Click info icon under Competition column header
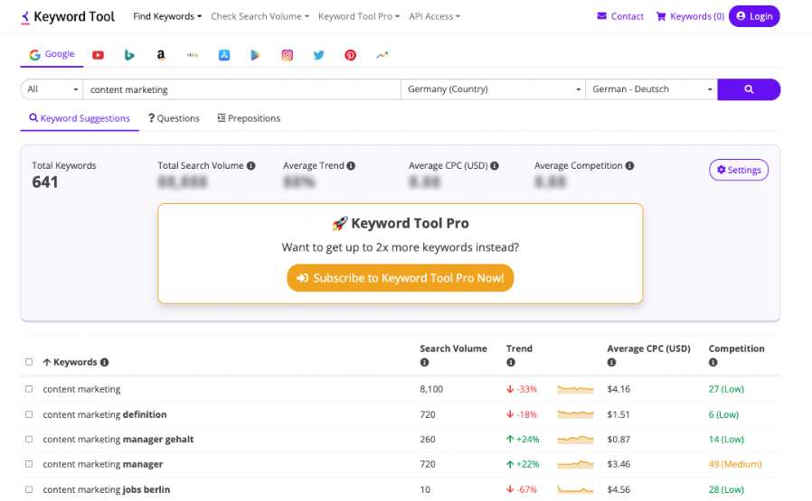The width and height of the screenshot is (812, 501). (713, 363)
